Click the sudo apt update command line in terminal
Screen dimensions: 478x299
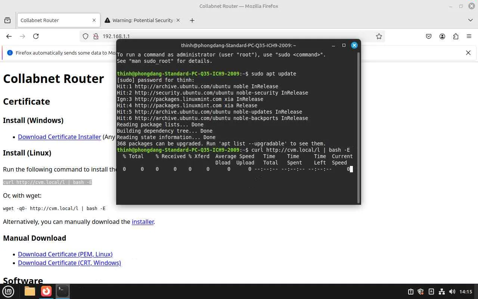[x=207, y=74]
